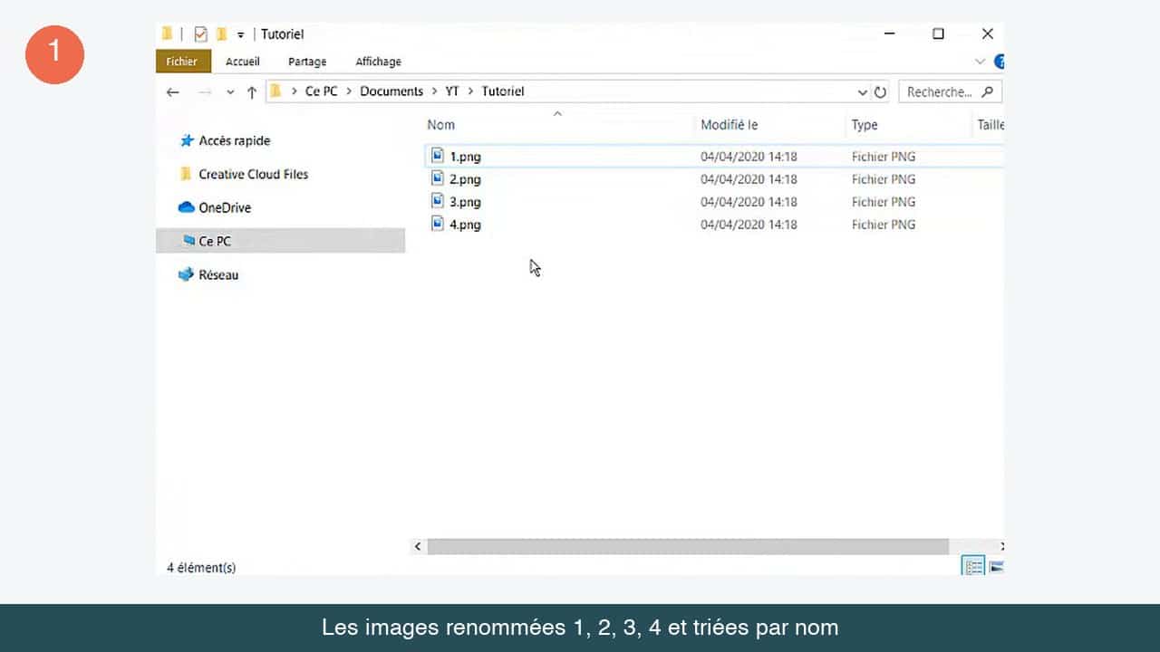Click Ce PC in the address path
The width and height of the screenshot is (1160, 652).
point(322,91)
